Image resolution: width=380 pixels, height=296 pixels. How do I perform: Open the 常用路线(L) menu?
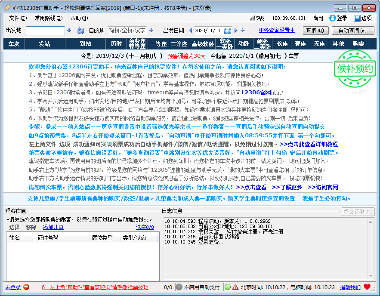click(49, 18)
